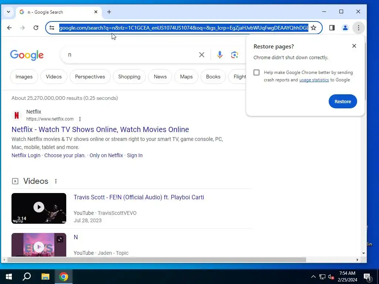Click the horizontal scrollbar thumb

point(157,260)
